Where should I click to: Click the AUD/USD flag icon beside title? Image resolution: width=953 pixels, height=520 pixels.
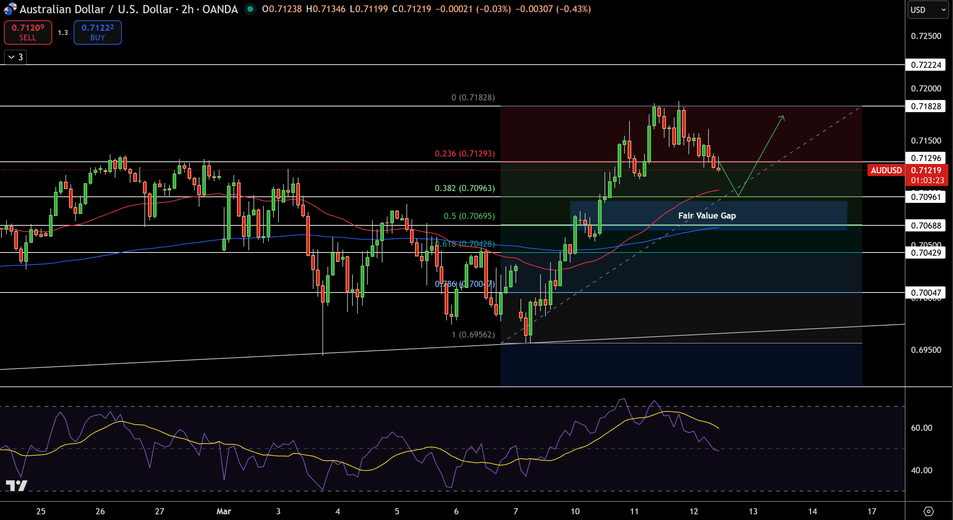[x=10, y=9]
